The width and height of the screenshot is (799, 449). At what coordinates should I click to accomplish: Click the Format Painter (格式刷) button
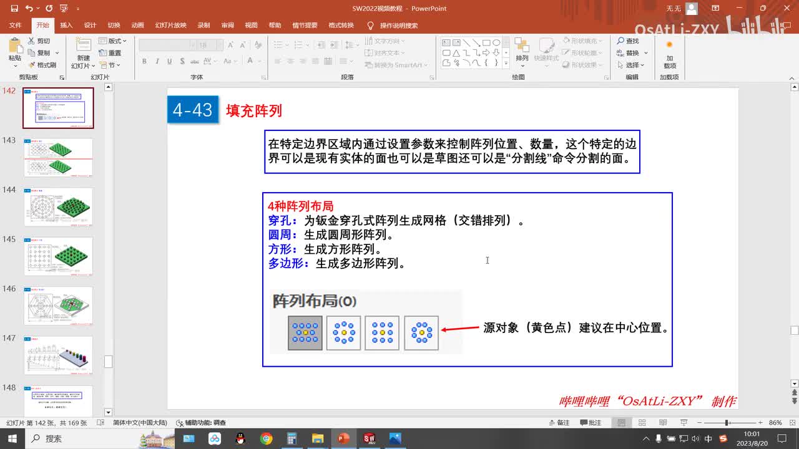[42, 65]
